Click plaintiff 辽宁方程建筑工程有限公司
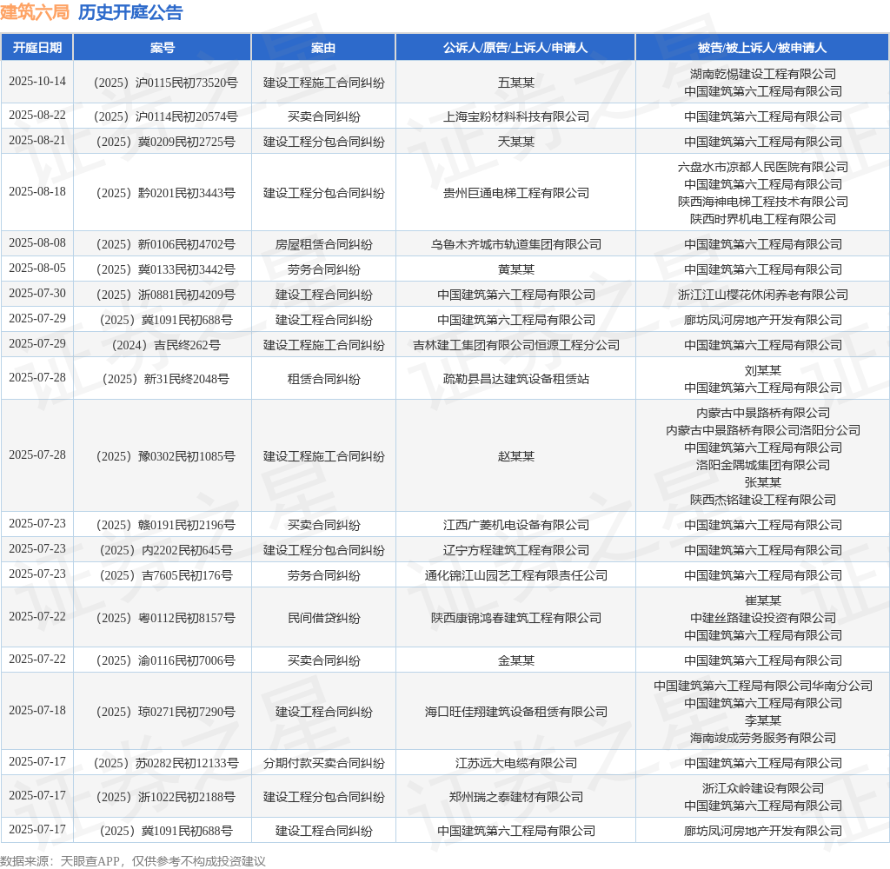This screenshot has width=890, height=869. (516, 550)
